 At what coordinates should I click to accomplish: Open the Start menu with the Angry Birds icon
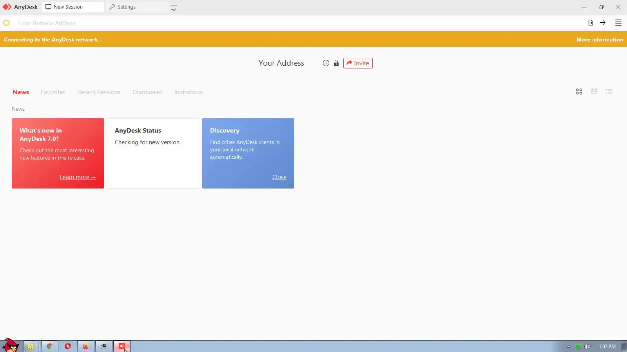(11, 345)
